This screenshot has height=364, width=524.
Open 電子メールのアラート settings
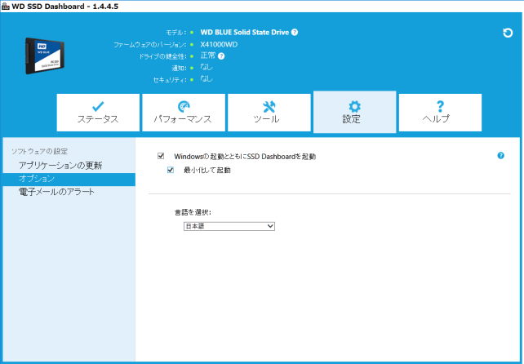click(x=56, y=192)
